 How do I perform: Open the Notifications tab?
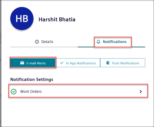(x=112, y=42)
